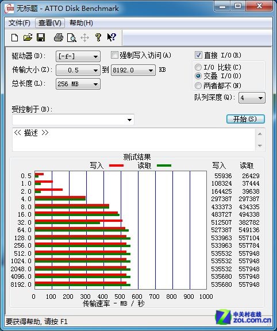Click the write value 527387
The width and height of the screenshot is (277, 331).
(x=221, y=230)
